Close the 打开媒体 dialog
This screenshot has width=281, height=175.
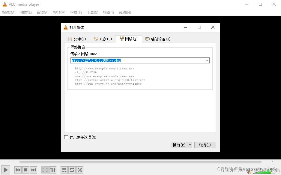click(x=213, y=27)
